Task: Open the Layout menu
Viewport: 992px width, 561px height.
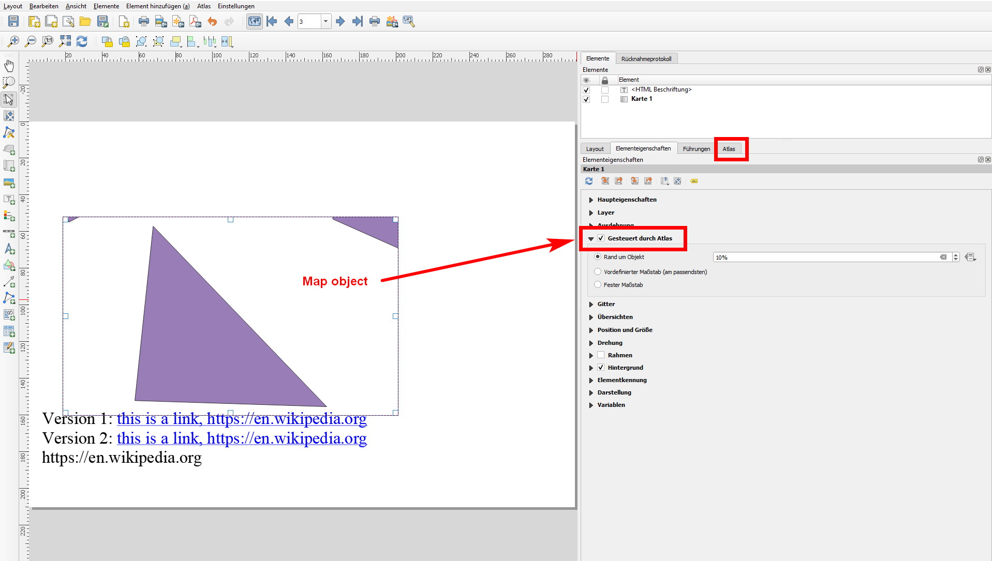Action: (x=13, y=6)
